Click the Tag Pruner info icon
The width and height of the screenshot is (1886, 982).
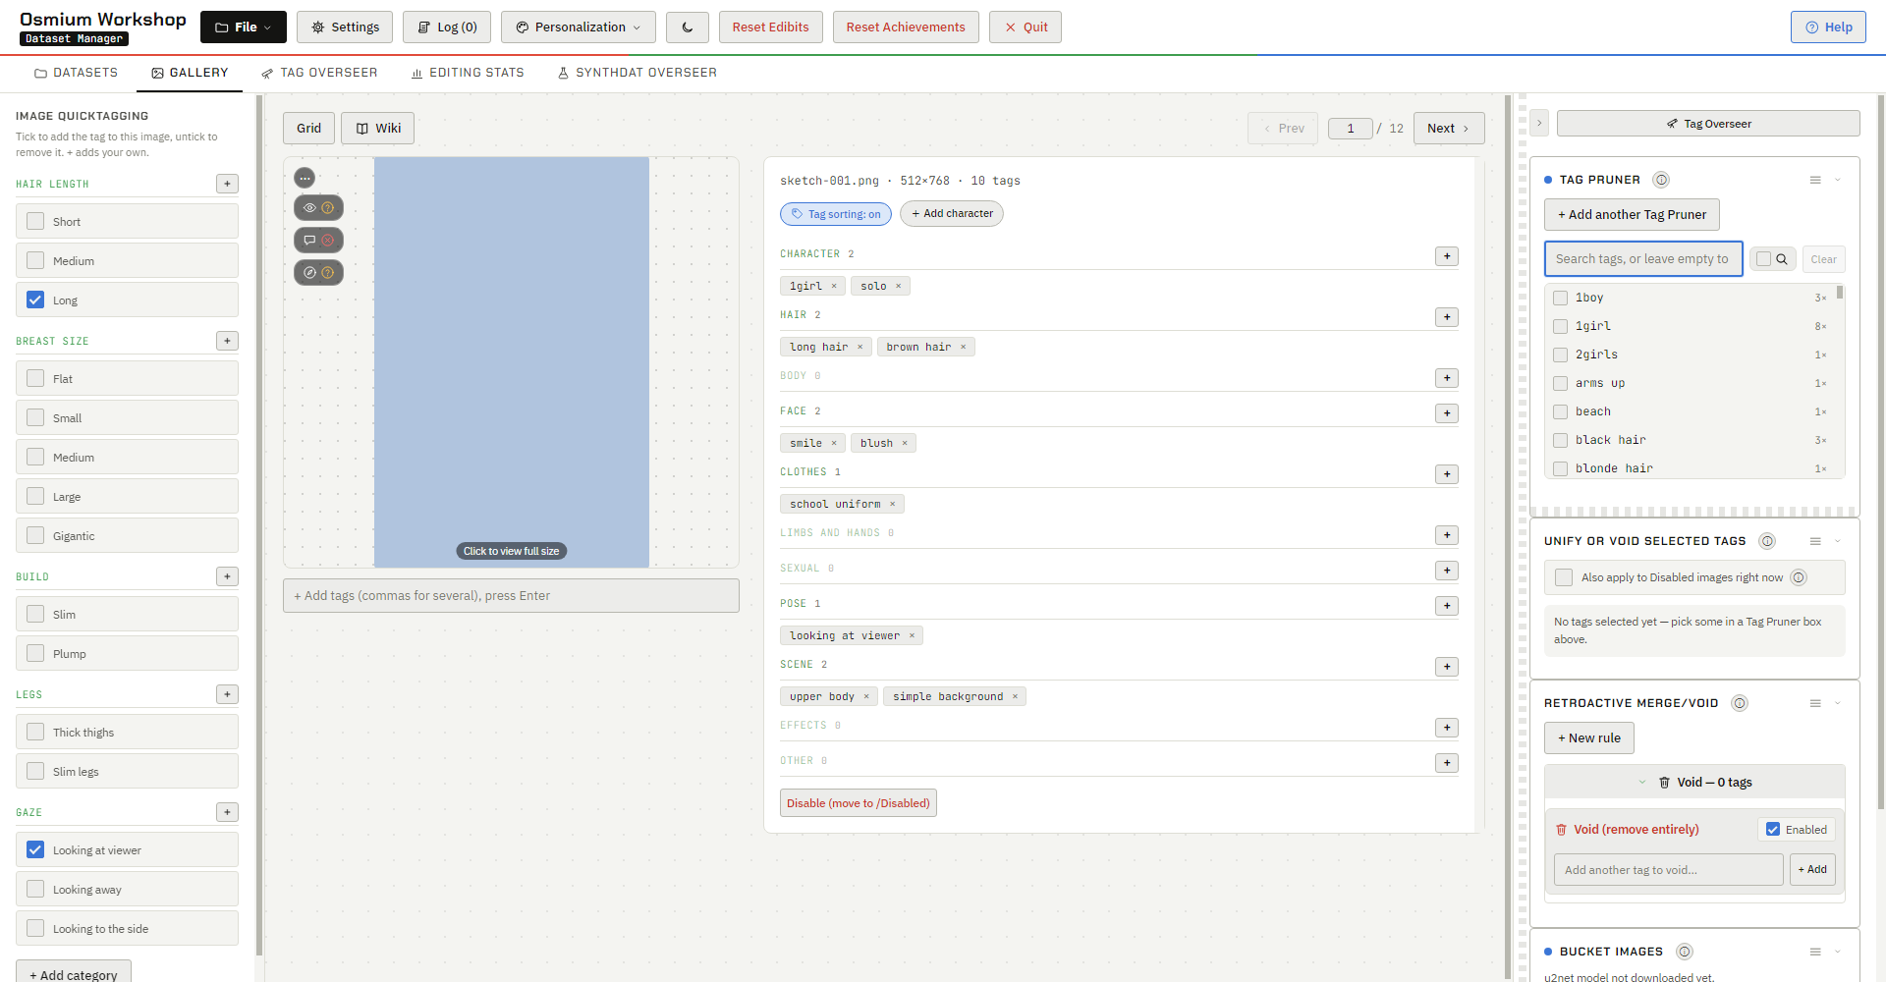click(x=1661, y=180)
